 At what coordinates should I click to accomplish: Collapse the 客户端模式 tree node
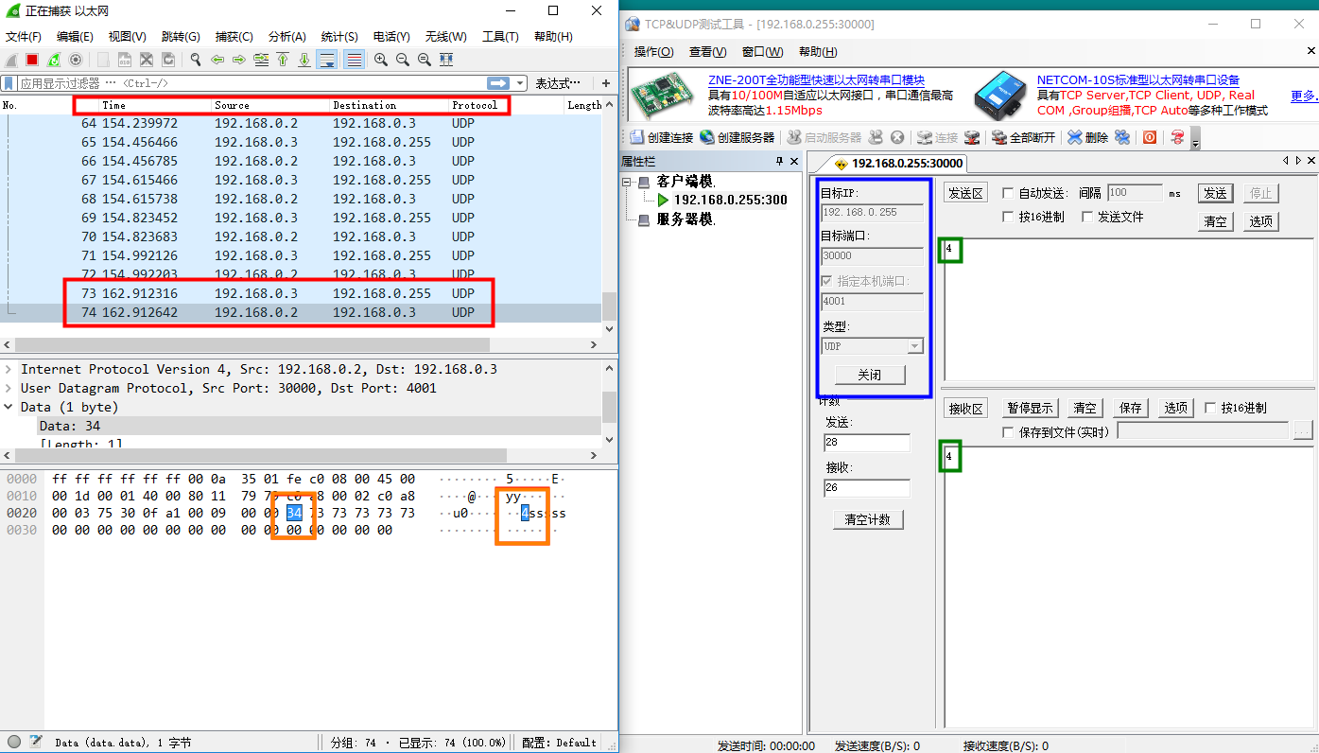click(627, 182)
